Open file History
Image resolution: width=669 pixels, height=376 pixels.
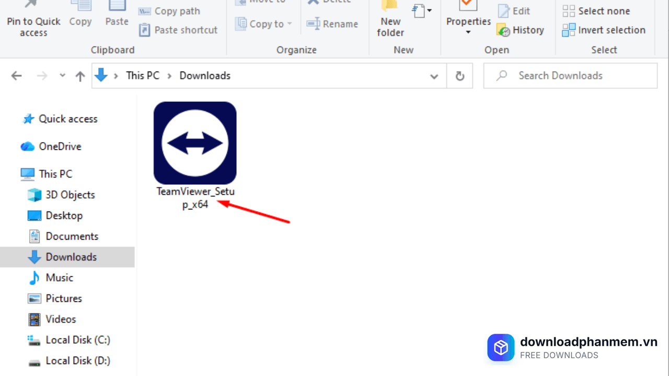[x=521, y=30]
